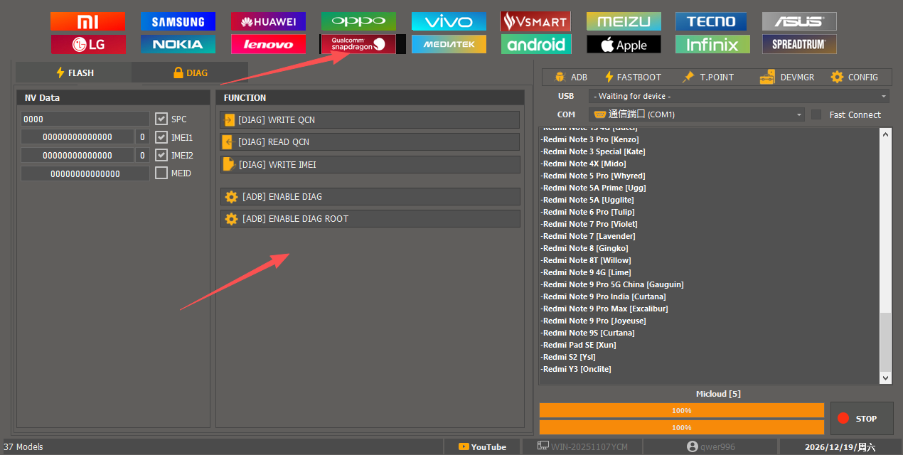Enable the MEID checkbox
Screen dimensions: 903x455
coord(161,173)
